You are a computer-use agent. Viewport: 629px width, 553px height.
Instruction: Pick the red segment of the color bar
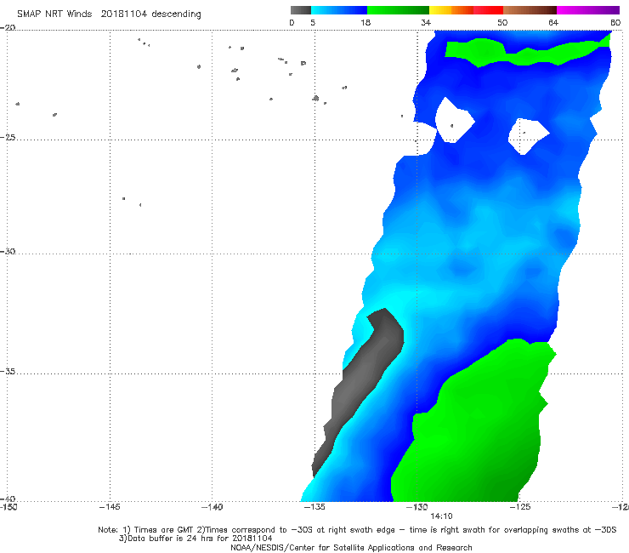click(x=488, y=10)
